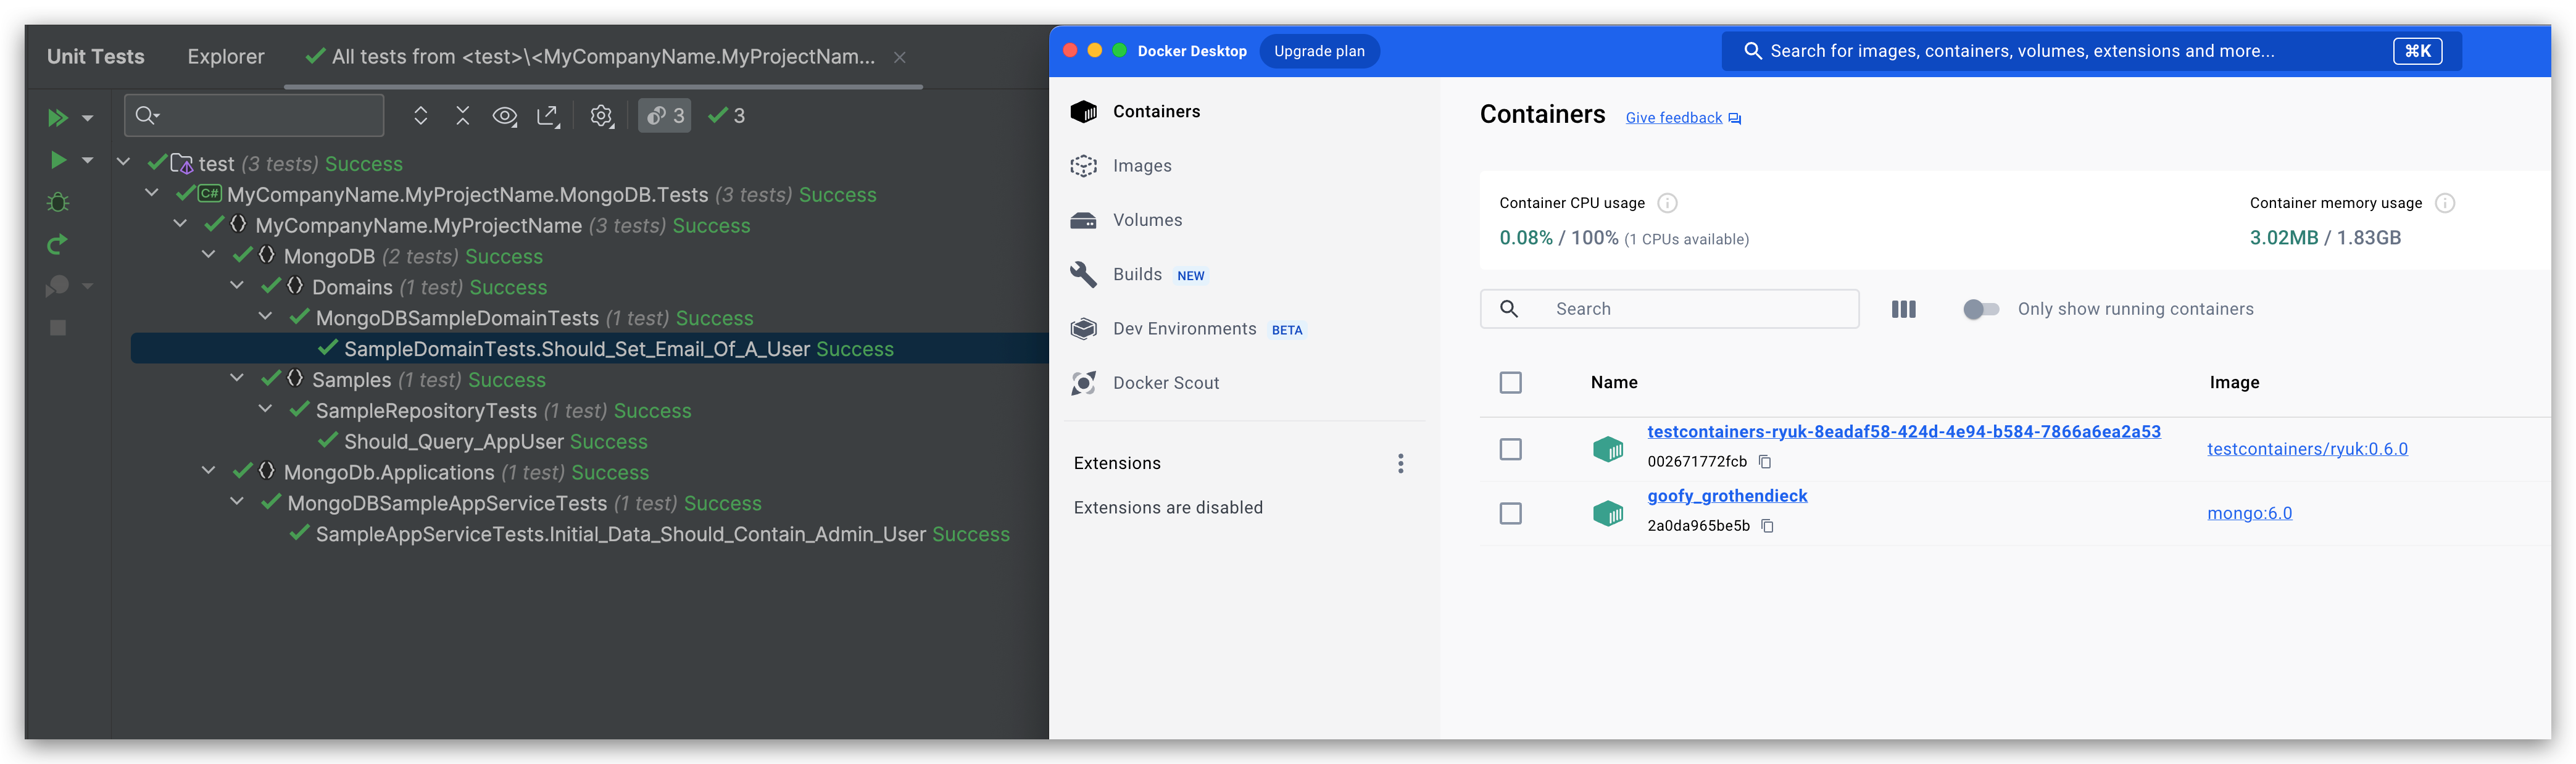The width and height of the screenshot is (2576, 764).
Task: Select the Builds sidebar item
Action: pos(1137,274)
